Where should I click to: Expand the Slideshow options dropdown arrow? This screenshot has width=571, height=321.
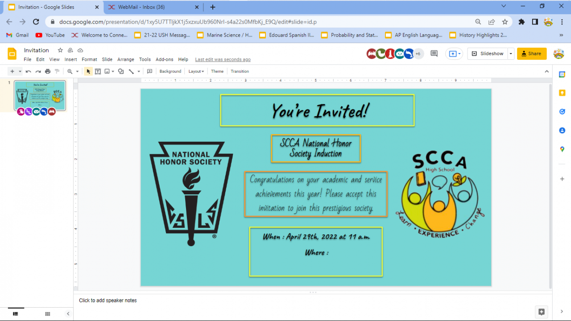point(511,53)
